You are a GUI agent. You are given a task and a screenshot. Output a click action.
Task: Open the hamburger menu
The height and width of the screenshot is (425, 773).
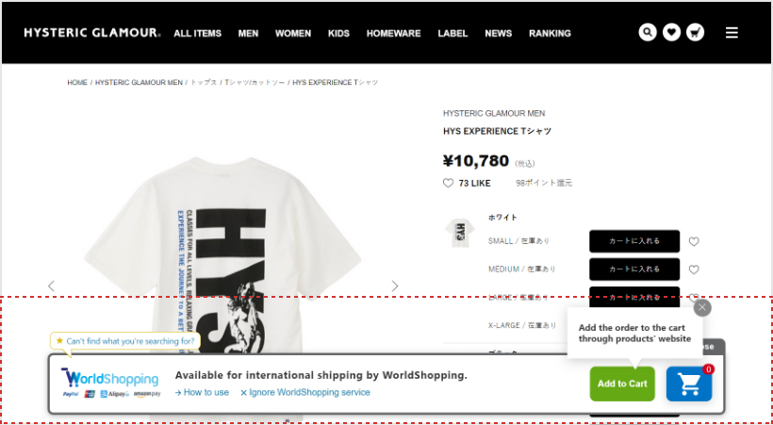point(732,33)
